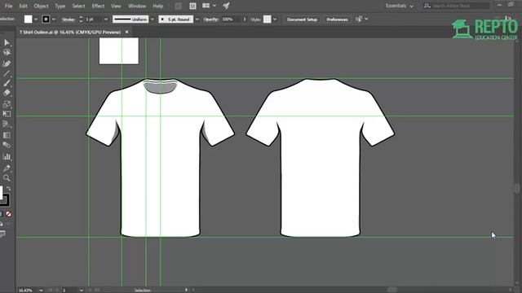Select the Scale tool
The width and height of the screenshot is (522, 293).
(x=7, y=104)
